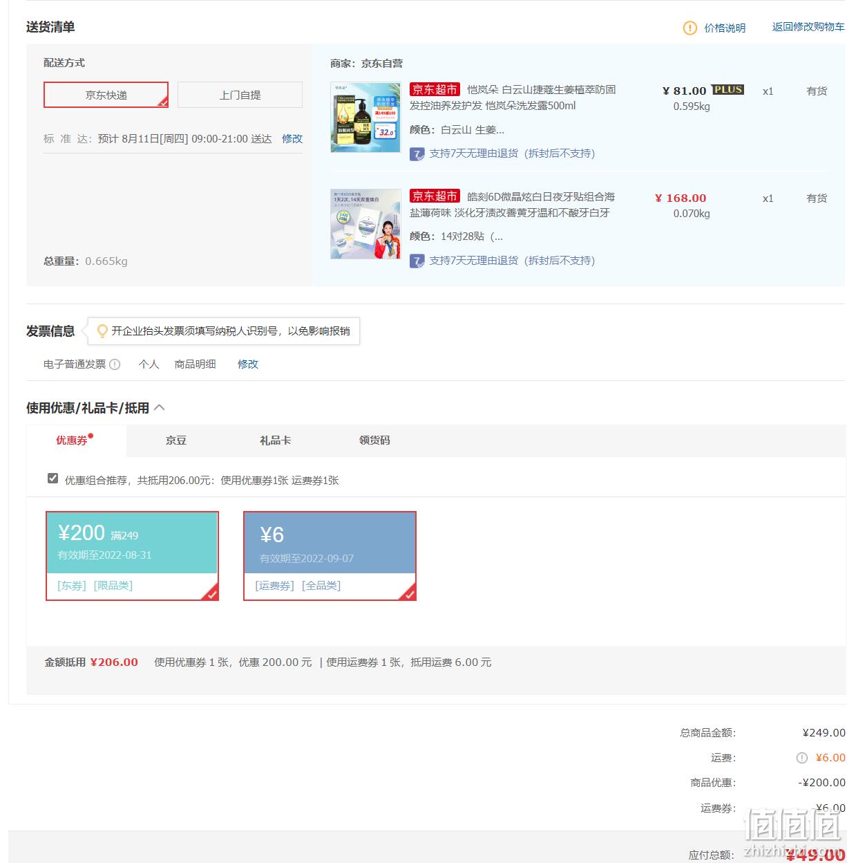Switch to the 京豆 tab

click(x=176, y=440)
